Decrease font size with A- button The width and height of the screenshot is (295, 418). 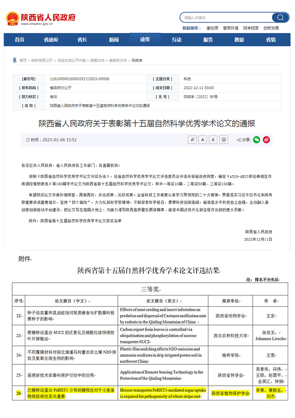tap(213, 140)
